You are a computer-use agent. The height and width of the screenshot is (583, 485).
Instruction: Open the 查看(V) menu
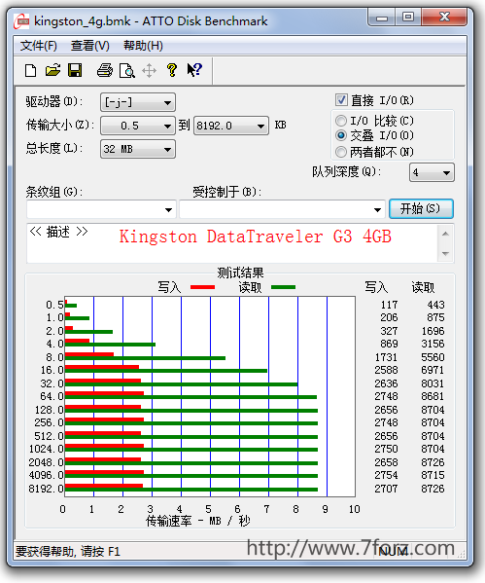(x=90, y=46)
